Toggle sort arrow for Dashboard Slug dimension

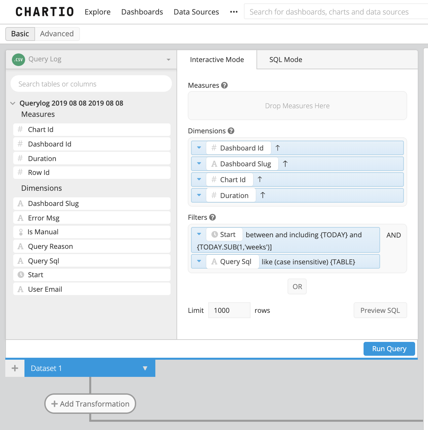click(x=285, y=164)
